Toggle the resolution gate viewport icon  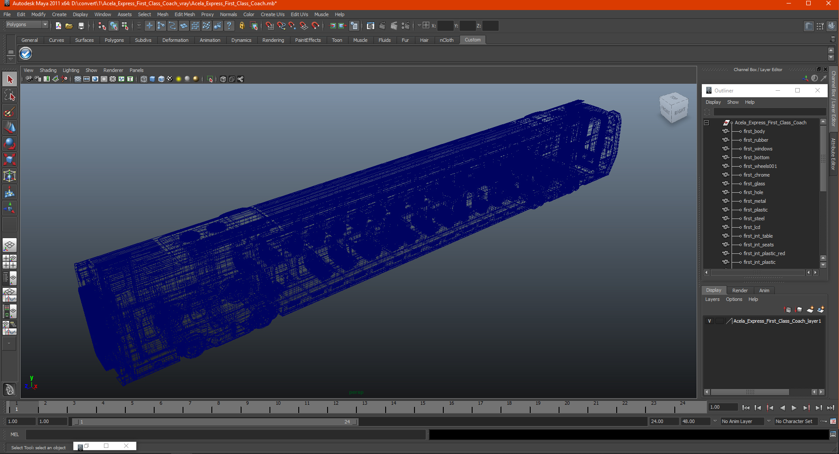coord(95,79)
